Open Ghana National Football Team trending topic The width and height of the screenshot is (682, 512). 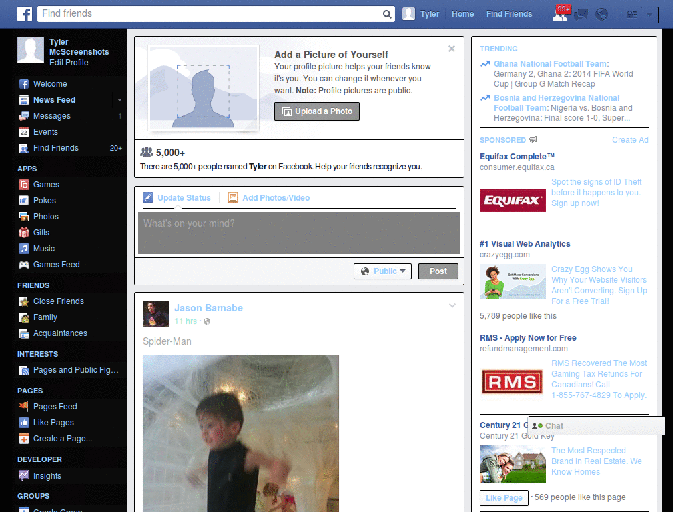[551, 64]
